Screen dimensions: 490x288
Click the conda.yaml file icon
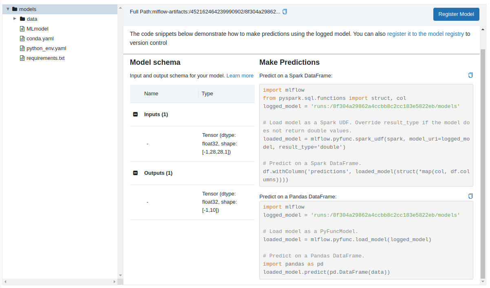pyautogui.click(x=22, y=39)
